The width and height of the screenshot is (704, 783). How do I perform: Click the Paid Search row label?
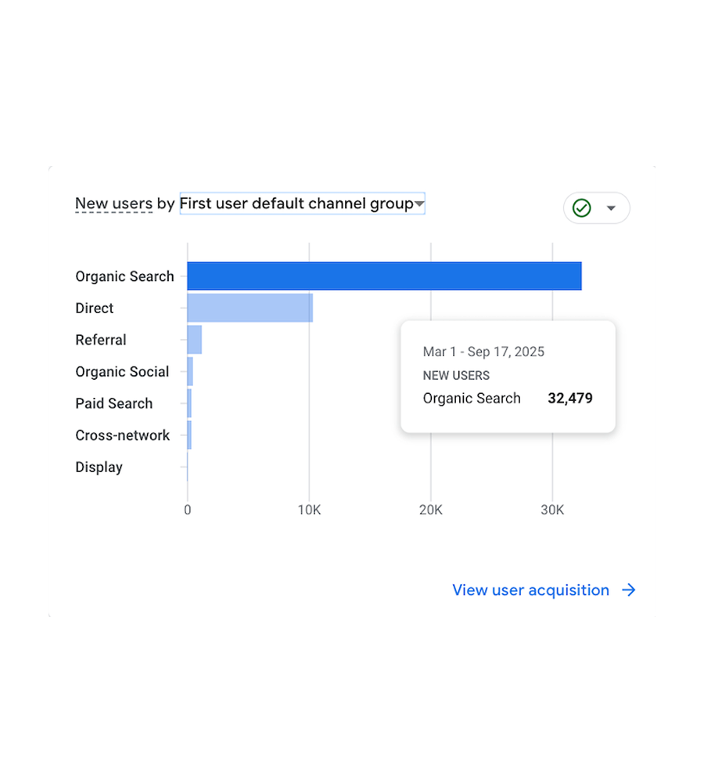click(x=113, y=403)
